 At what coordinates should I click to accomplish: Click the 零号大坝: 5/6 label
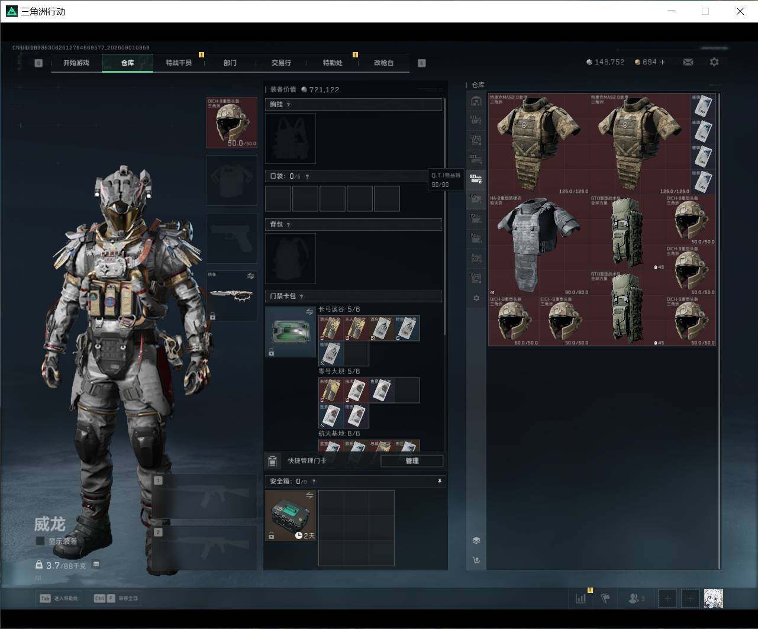click(339, 372)
